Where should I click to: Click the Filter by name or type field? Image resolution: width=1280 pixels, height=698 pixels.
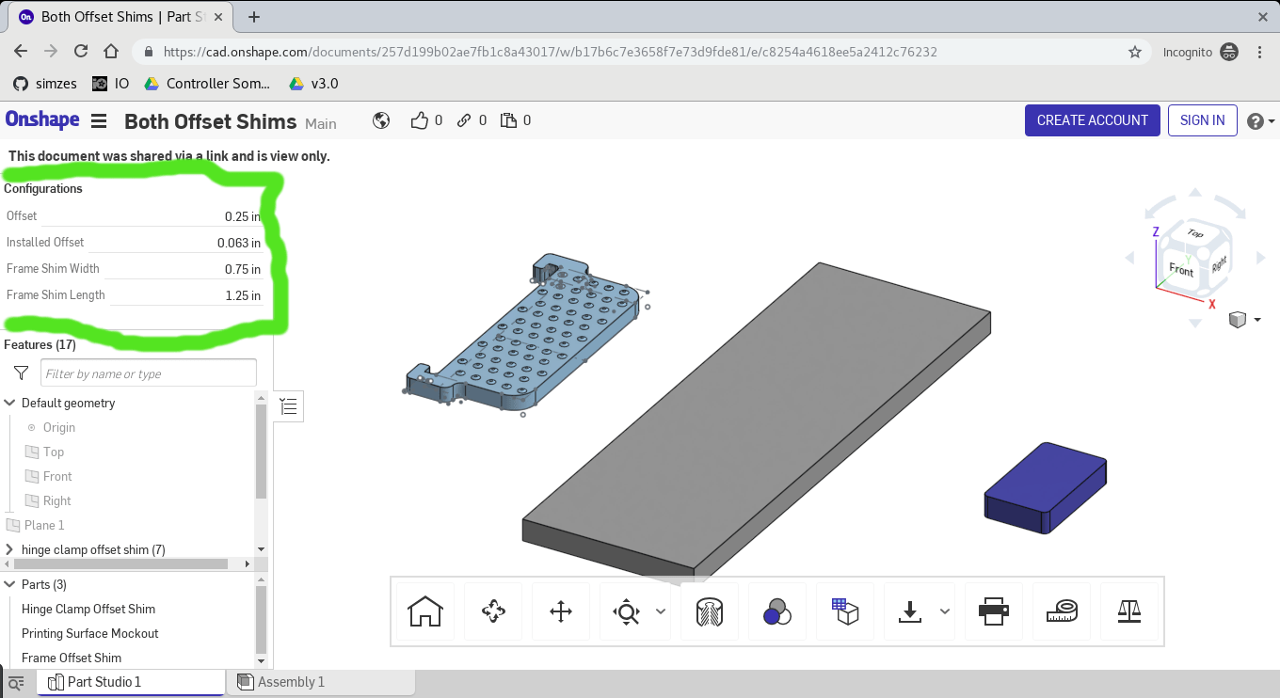(x=149, y=373)
